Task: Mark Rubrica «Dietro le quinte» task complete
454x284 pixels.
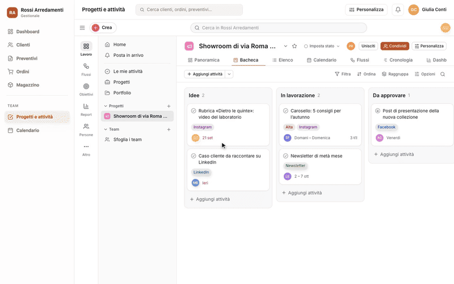Action: click(194, 111)
